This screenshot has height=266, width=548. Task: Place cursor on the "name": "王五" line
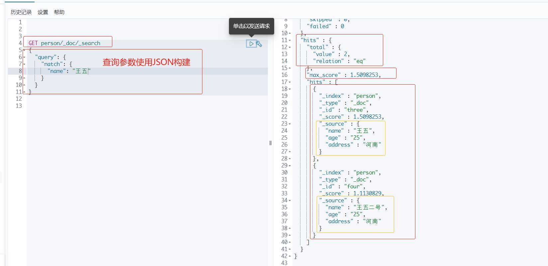point(69,71)
